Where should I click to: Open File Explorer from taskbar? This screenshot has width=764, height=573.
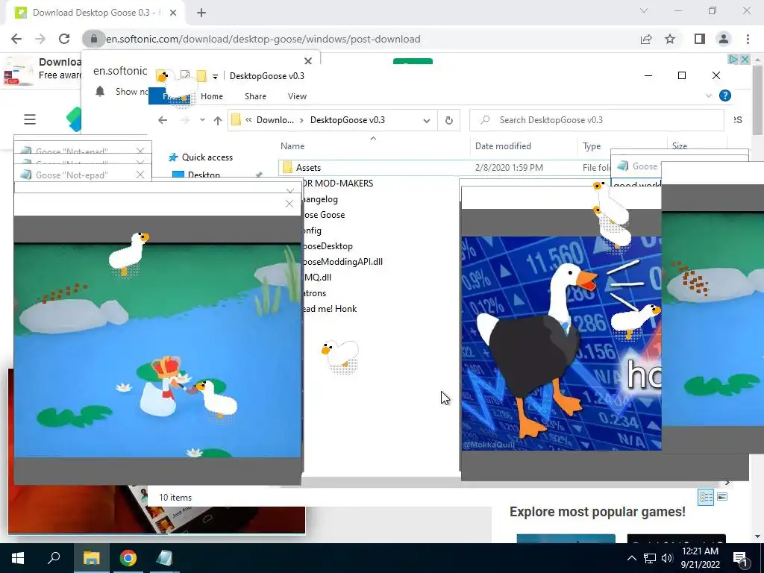92,558
